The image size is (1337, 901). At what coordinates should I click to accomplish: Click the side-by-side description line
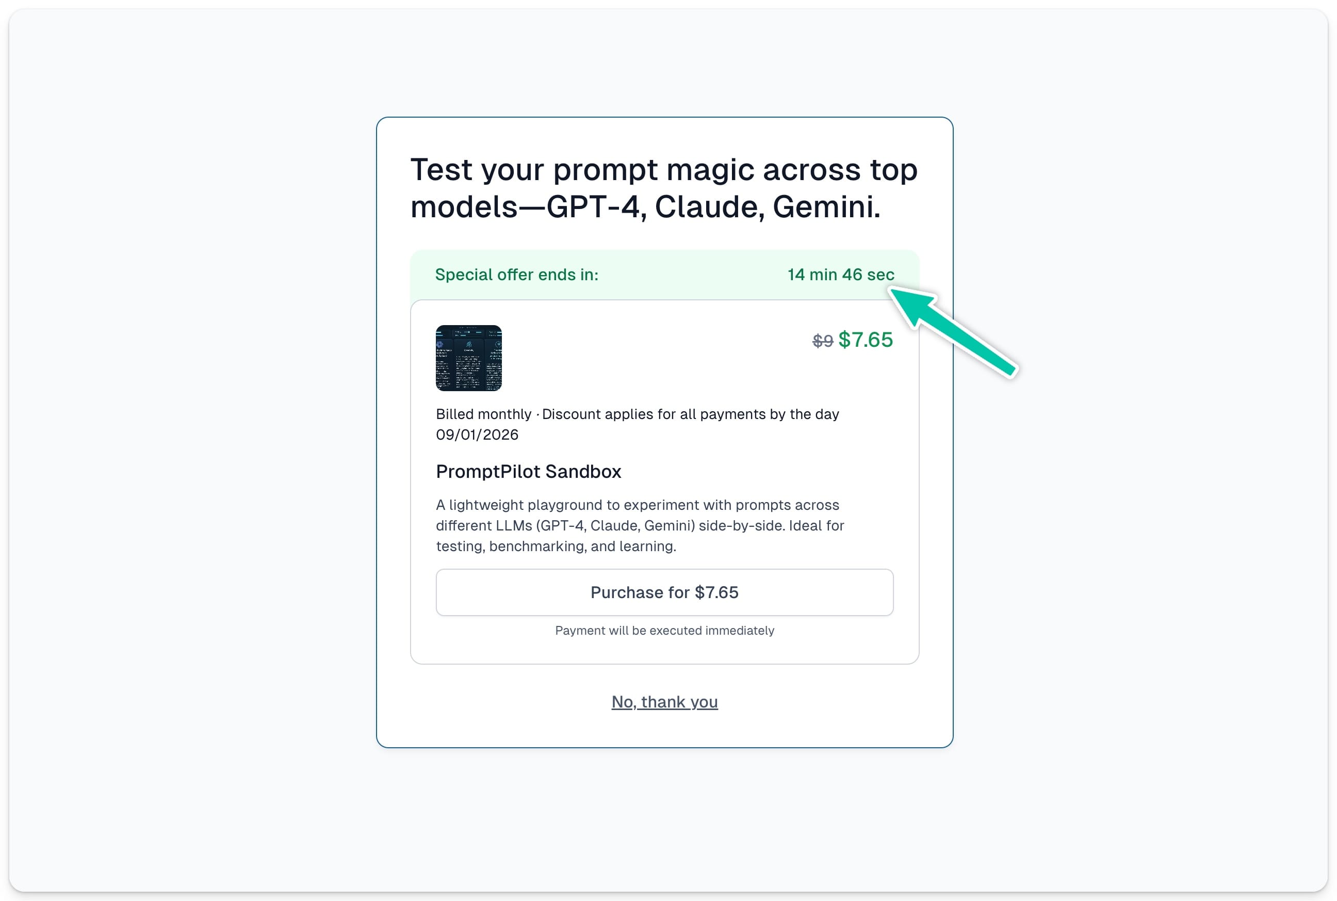click(640, 525)
